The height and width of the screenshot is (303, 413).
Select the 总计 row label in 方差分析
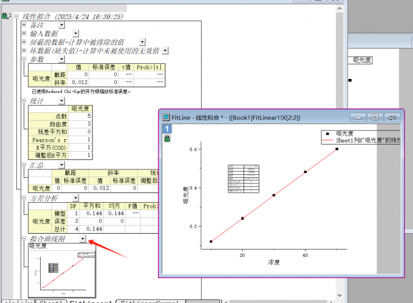(60, 229)
